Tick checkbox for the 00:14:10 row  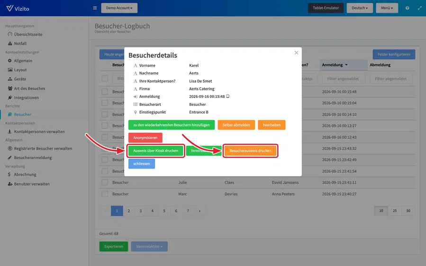pyautogui.click(x=105, y=115)
